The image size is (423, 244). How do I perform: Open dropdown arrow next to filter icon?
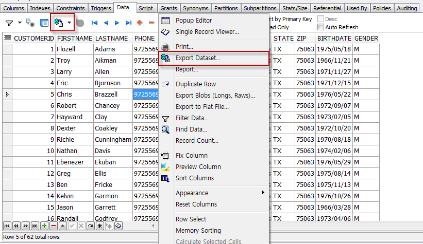click(x=20, y=23)
